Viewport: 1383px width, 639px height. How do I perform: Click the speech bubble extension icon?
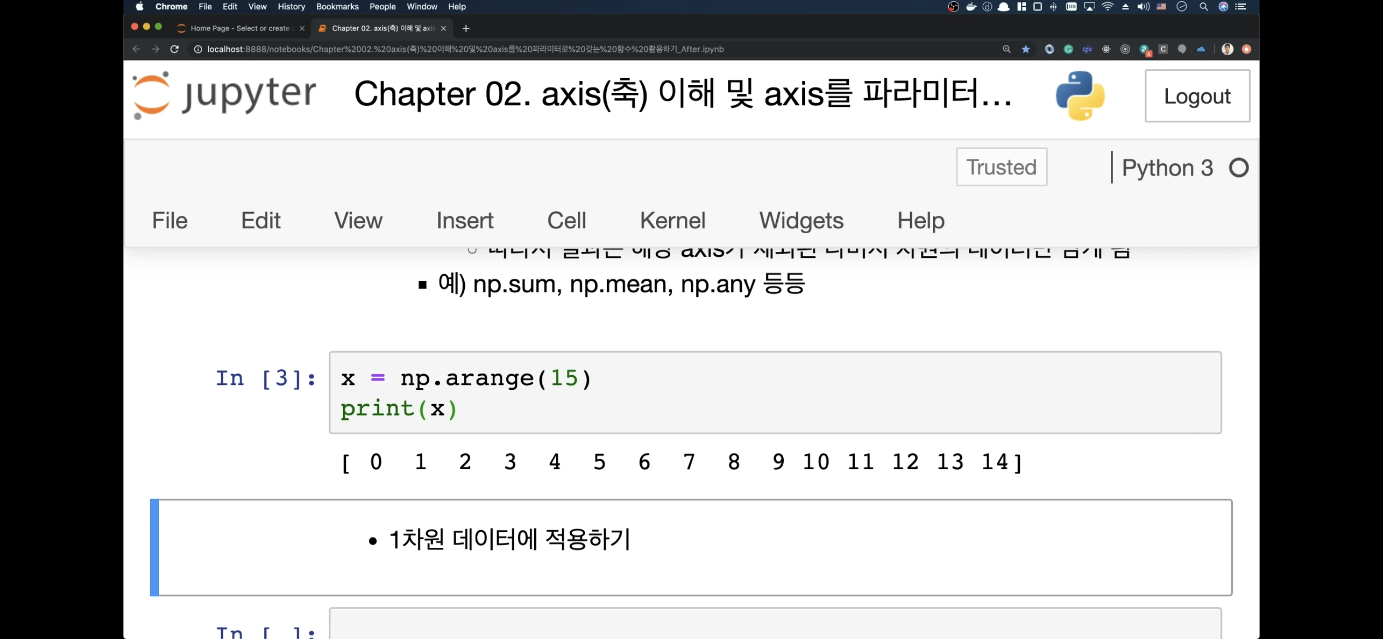tap(1182, 49)
